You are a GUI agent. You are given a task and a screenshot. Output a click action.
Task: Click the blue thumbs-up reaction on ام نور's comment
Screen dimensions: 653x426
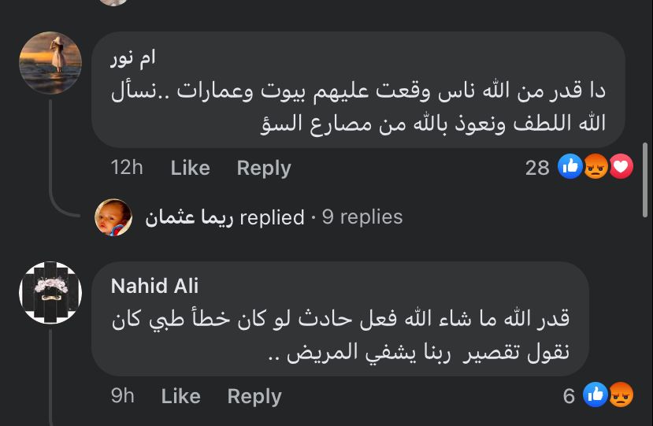[570, 166]
